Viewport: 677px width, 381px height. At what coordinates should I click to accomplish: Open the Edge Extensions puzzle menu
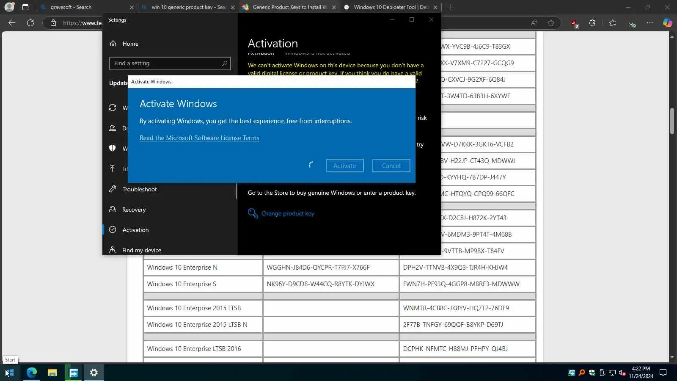coord(592,23)
